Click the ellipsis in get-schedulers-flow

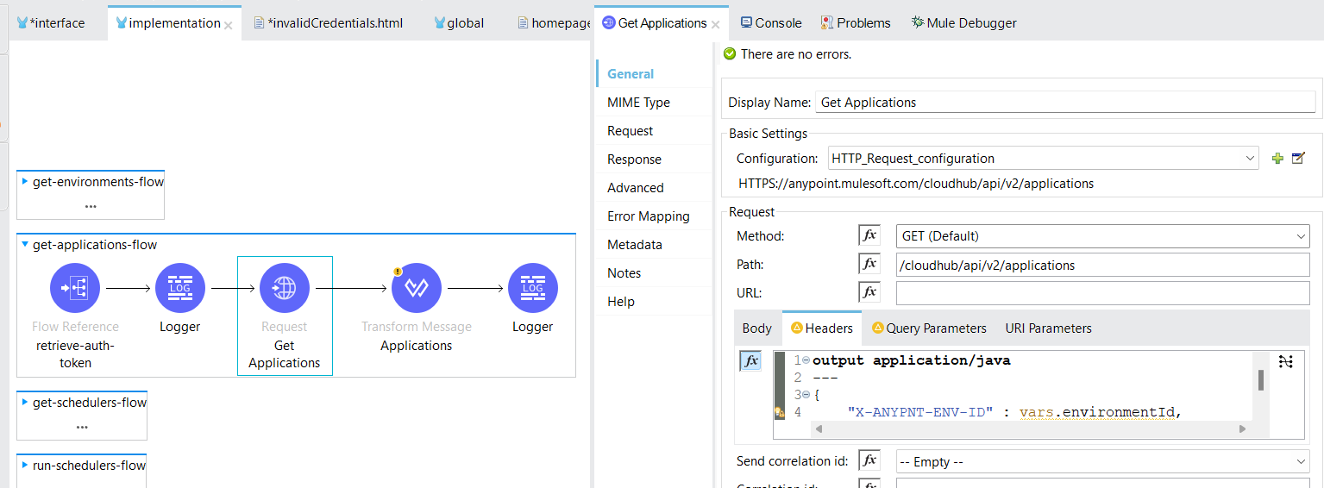click(82, 426)
